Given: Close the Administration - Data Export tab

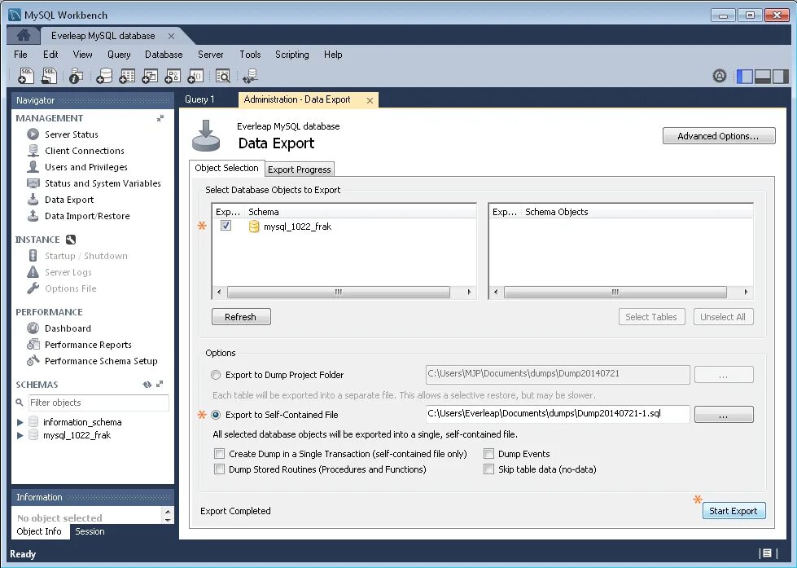Looking at the screenshot, I should 370,100.
